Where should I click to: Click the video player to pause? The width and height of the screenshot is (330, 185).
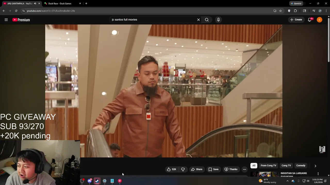[164, 91]
